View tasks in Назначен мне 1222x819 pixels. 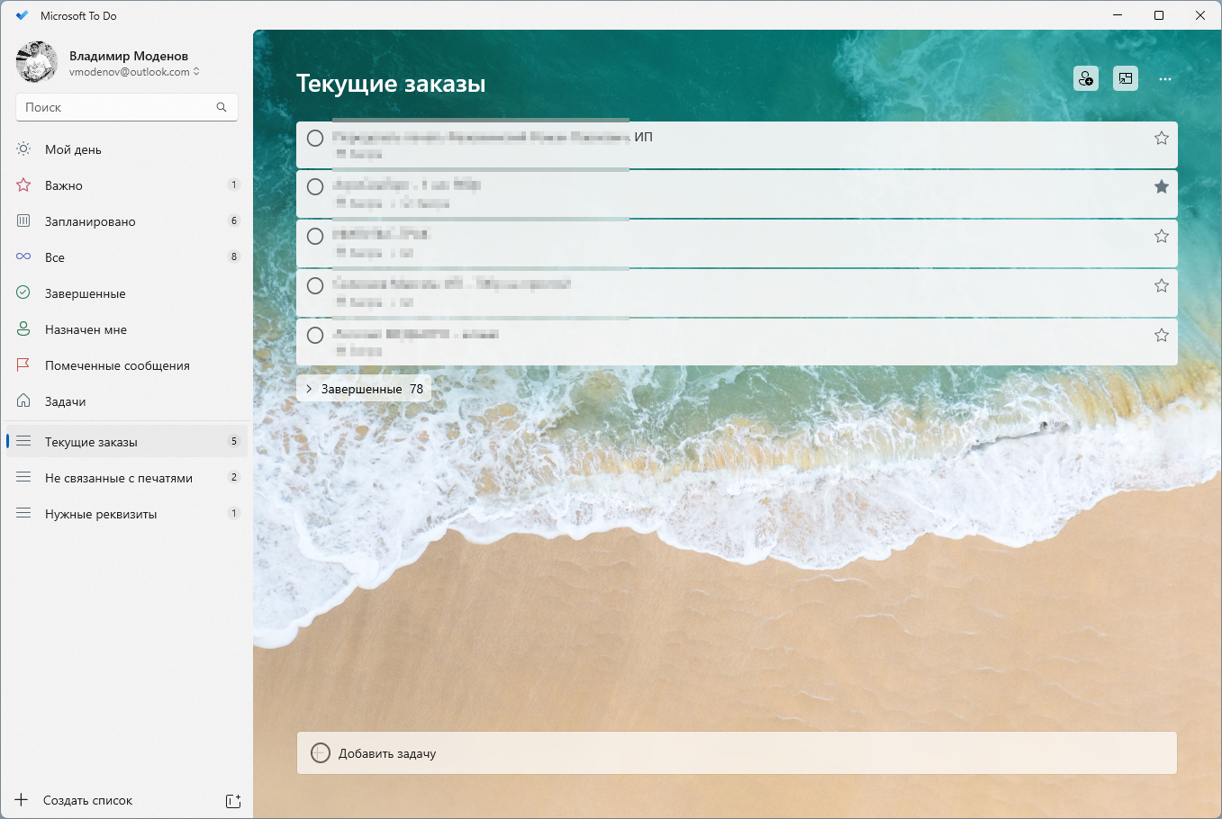tap(126, 329)
